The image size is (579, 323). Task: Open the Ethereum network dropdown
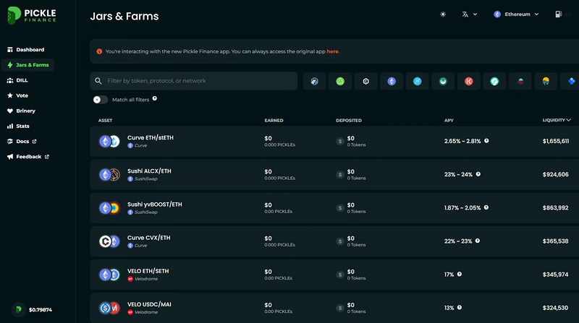[x=516, y=14]
